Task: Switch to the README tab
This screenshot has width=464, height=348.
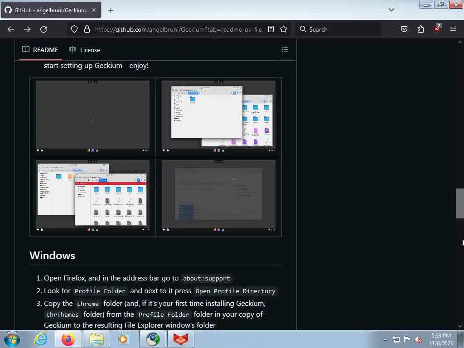Action: 40,50
